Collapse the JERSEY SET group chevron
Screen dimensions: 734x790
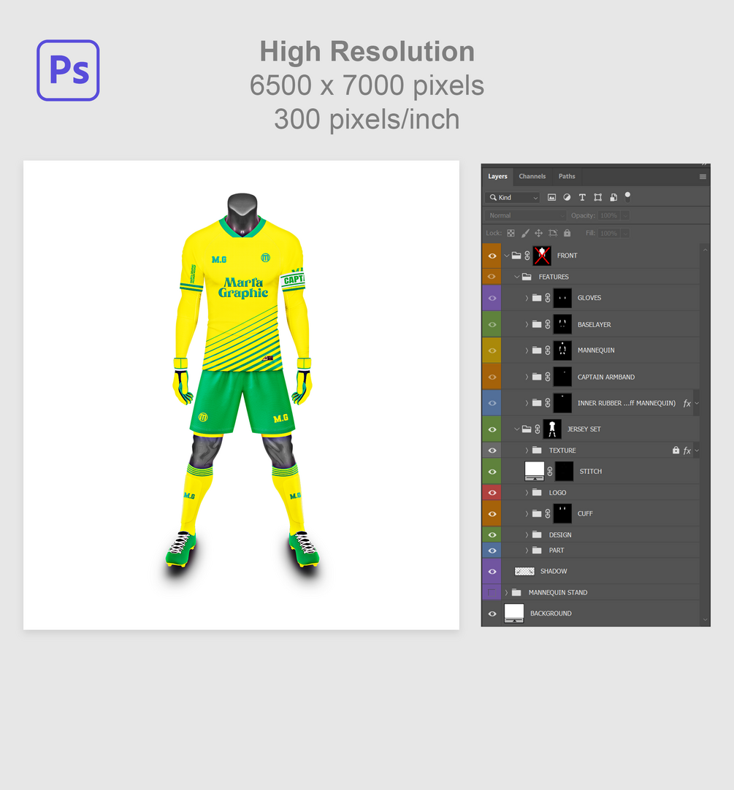517,429
